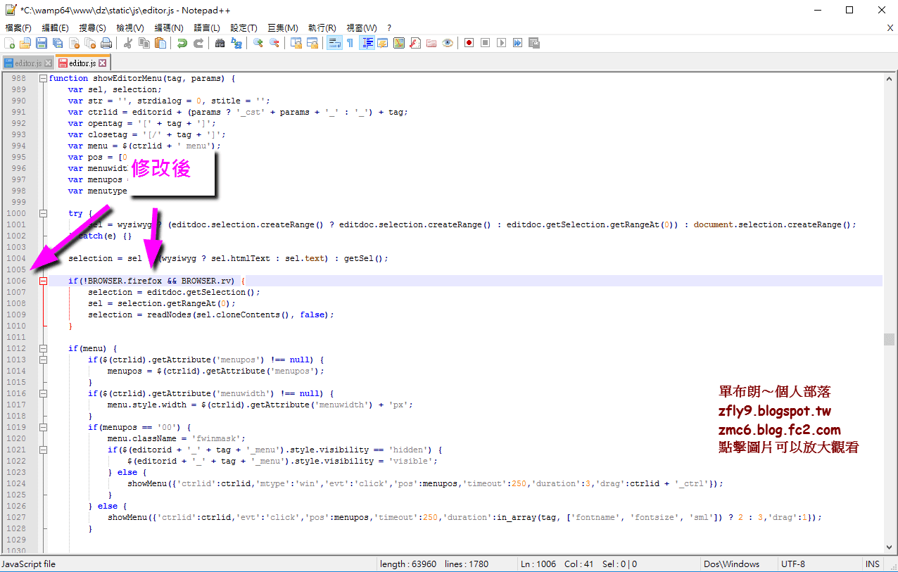Screen dimensions: 898x572
Task: Collapse the try block at line 1000
Action: 43,213
